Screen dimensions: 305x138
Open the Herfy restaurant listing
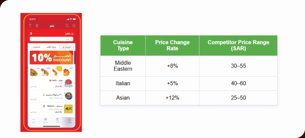(x=51, y=84)
